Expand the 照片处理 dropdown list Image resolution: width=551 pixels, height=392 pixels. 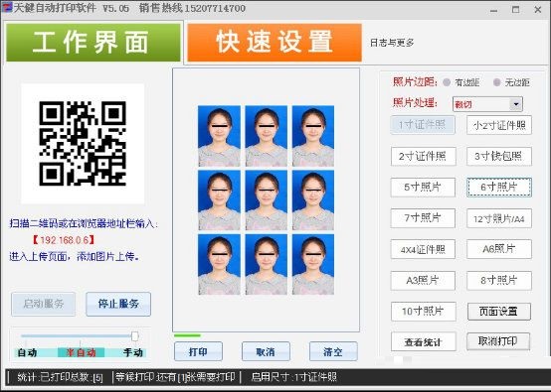[x=516, y=104]
